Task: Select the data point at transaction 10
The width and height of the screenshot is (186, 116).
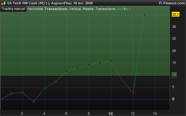Action: tap(111, 61)
